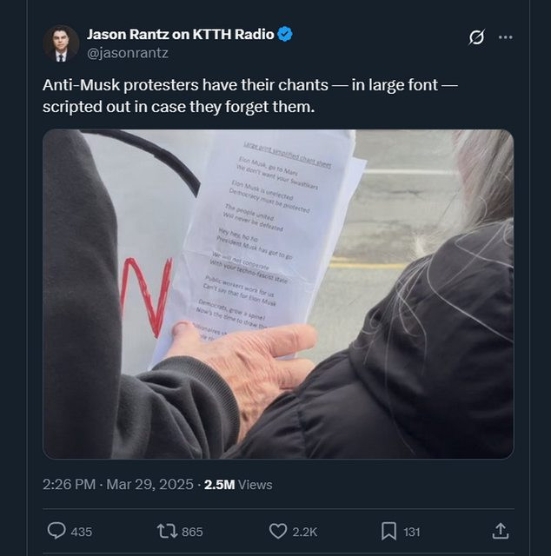Screen dimensions: 551x556
Task: Click the reply speech bubble icon
Action: pyautogui.click(x=56, y=531)
